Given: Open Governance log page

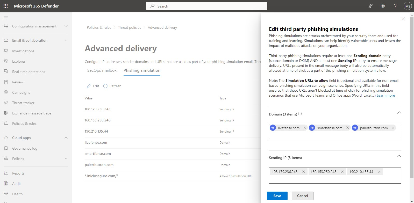Looking at the screenshot, I should tap(25, 148).
